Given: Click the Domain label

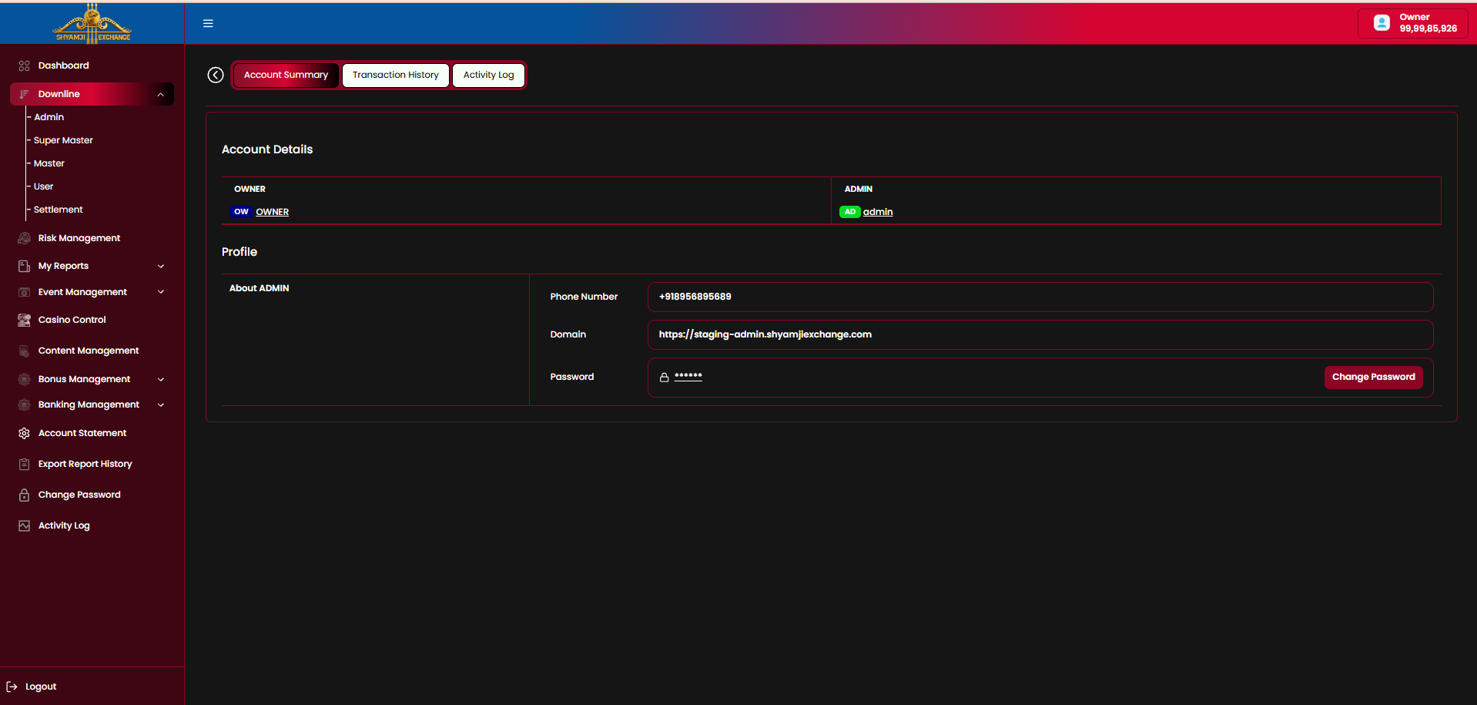Looking at the screenshot, I should click(x=568, y=334).
